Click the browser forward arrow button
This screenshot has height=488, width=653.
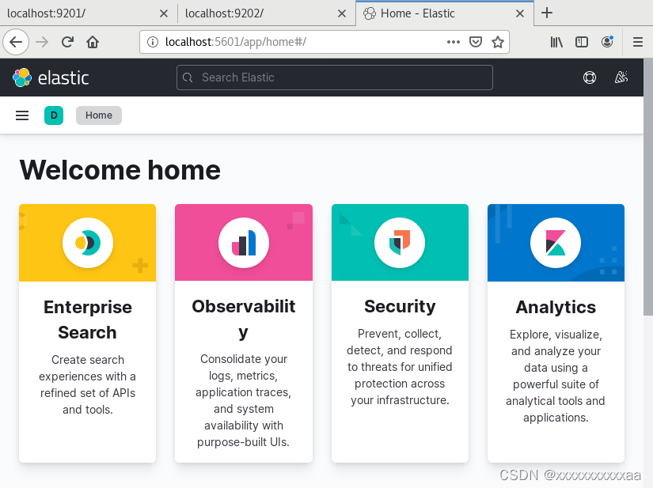[x=42, y=42]
